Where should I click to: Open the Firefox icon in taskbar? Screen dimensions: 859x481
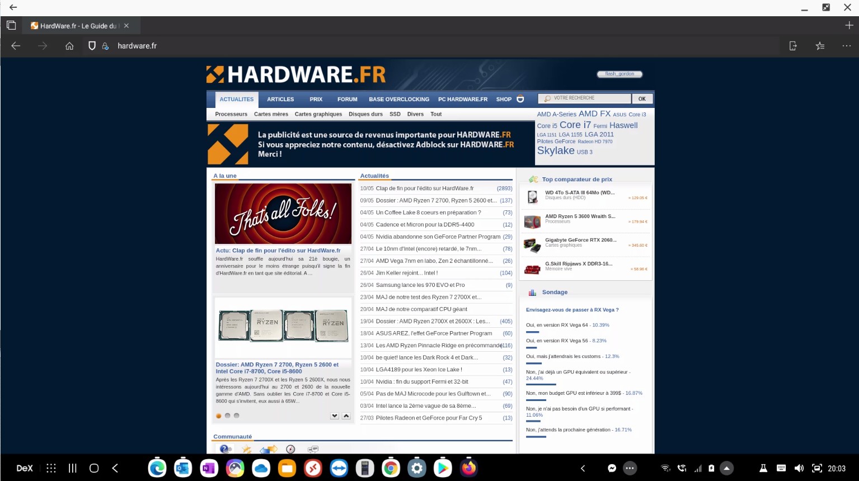468,468
